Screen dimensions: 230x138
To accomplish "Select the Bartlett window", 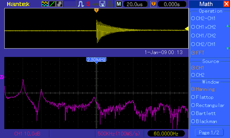I will (203, 113).
